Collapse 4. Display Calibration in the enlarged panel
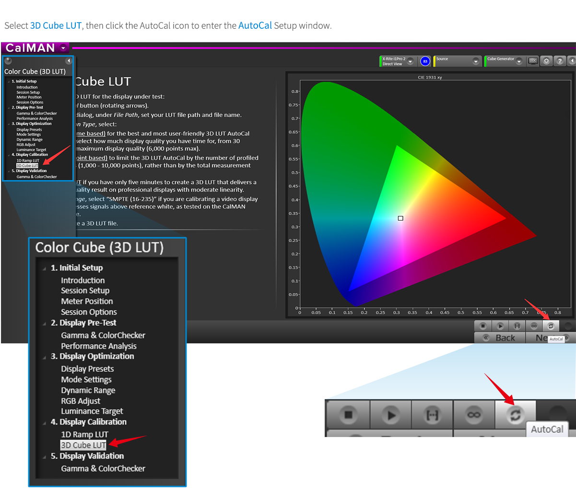Viewport: 576px width, 499px height. coord(45,423)
